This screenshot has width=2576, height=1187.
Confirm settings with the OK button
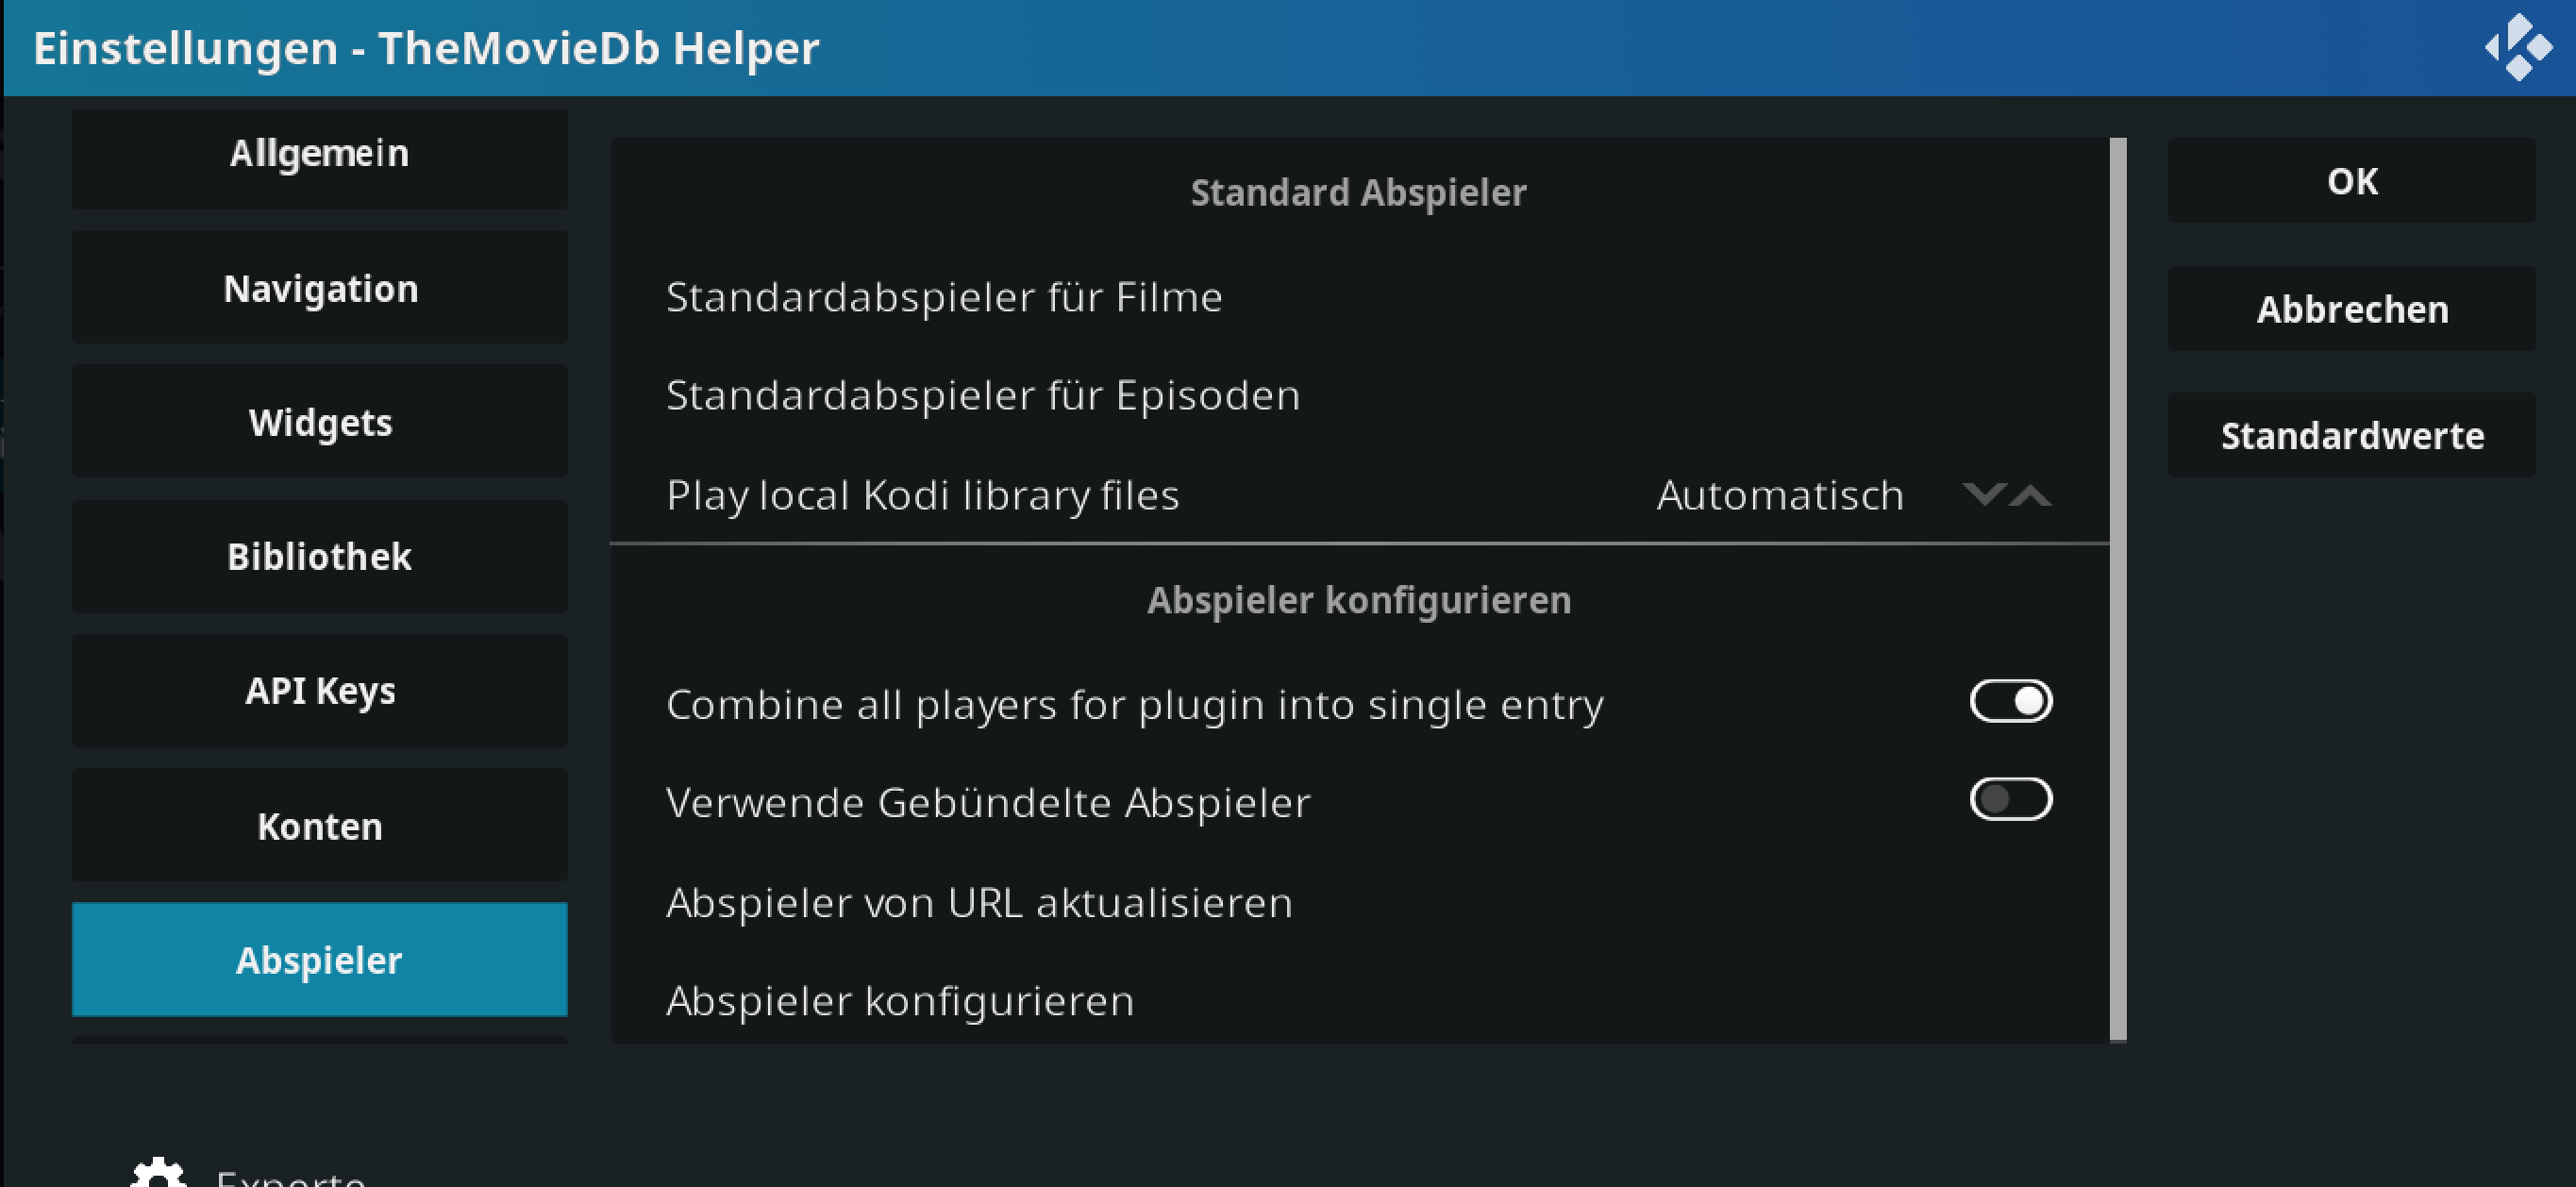click(2352, 181)
